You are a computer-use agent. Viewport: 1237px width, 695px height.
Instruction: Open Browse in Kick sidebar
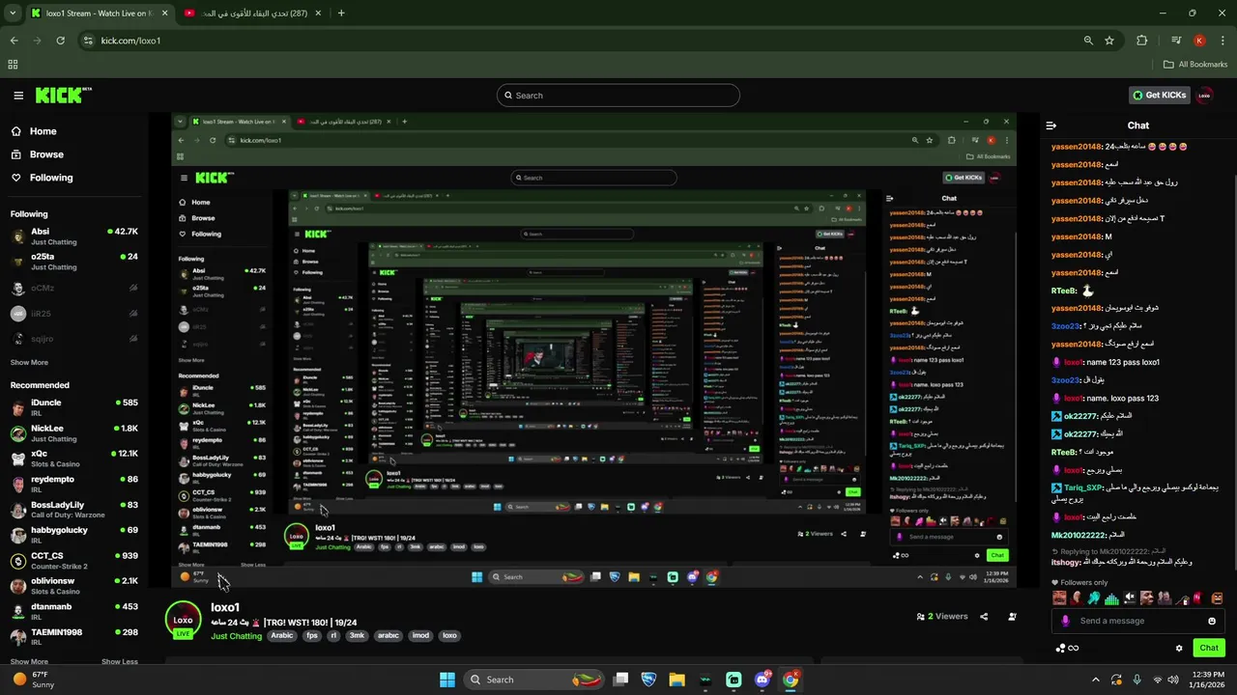click(x=38, y=154)
